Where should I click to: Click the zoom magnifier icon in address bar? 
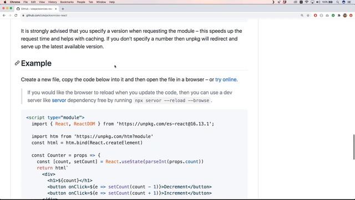click(302, 16)
